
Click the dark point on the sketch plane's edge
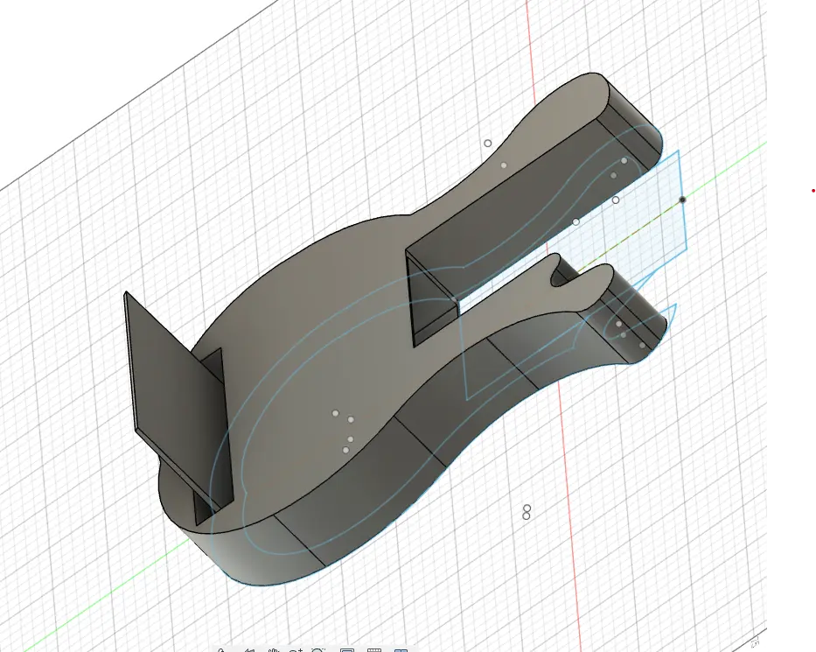[682, 200]
